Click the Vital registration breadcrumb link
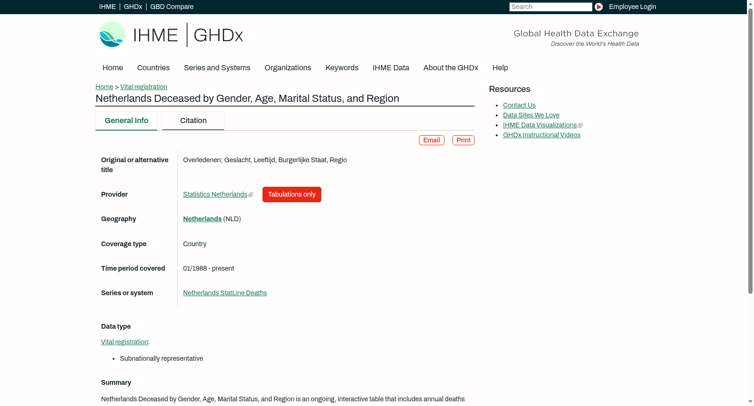754x406 pixels. click(x=144, y=87)
